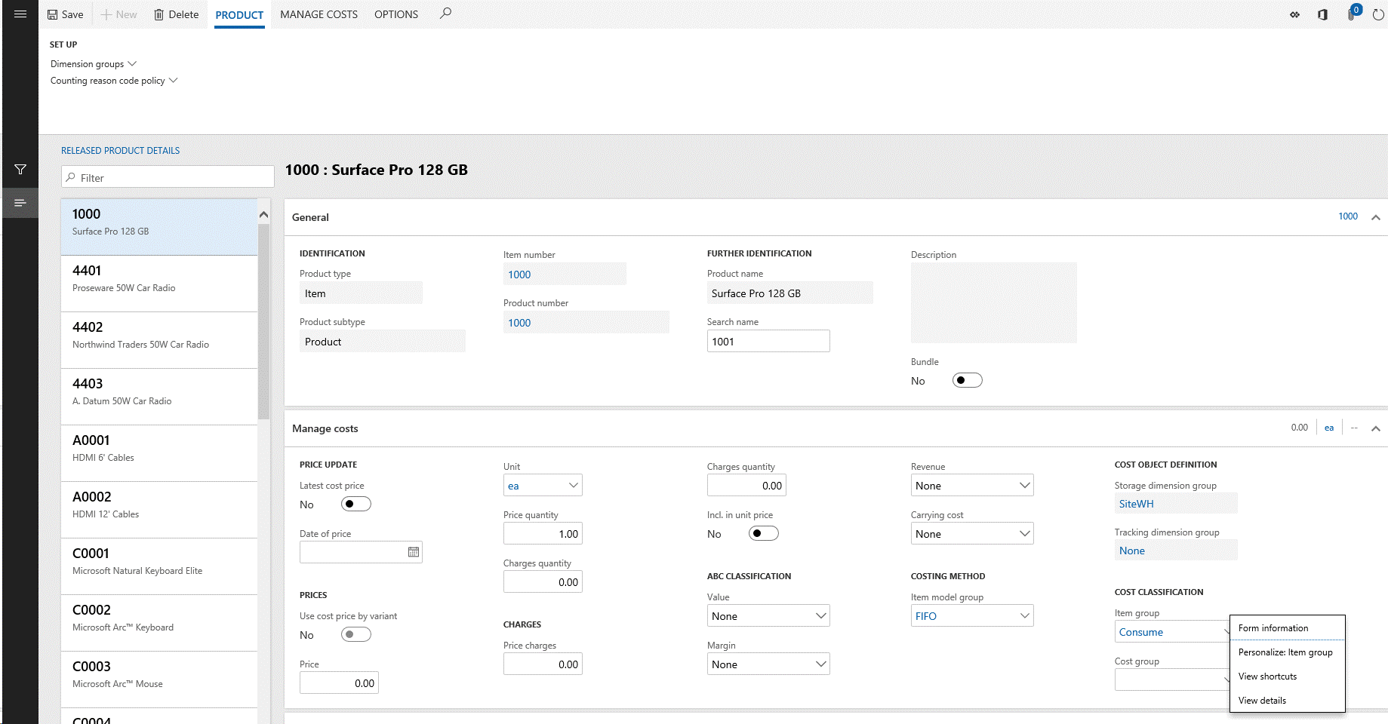
Task: Open the calendar picker for Date of price
Action: pyautogui.click(x=413, y=551)
